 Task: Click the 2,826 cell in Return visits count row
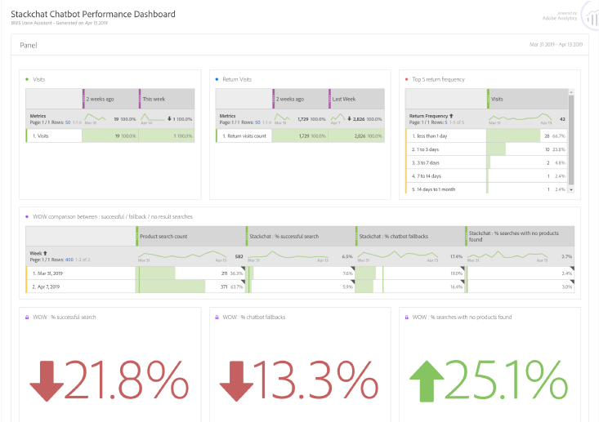(356, 135)
